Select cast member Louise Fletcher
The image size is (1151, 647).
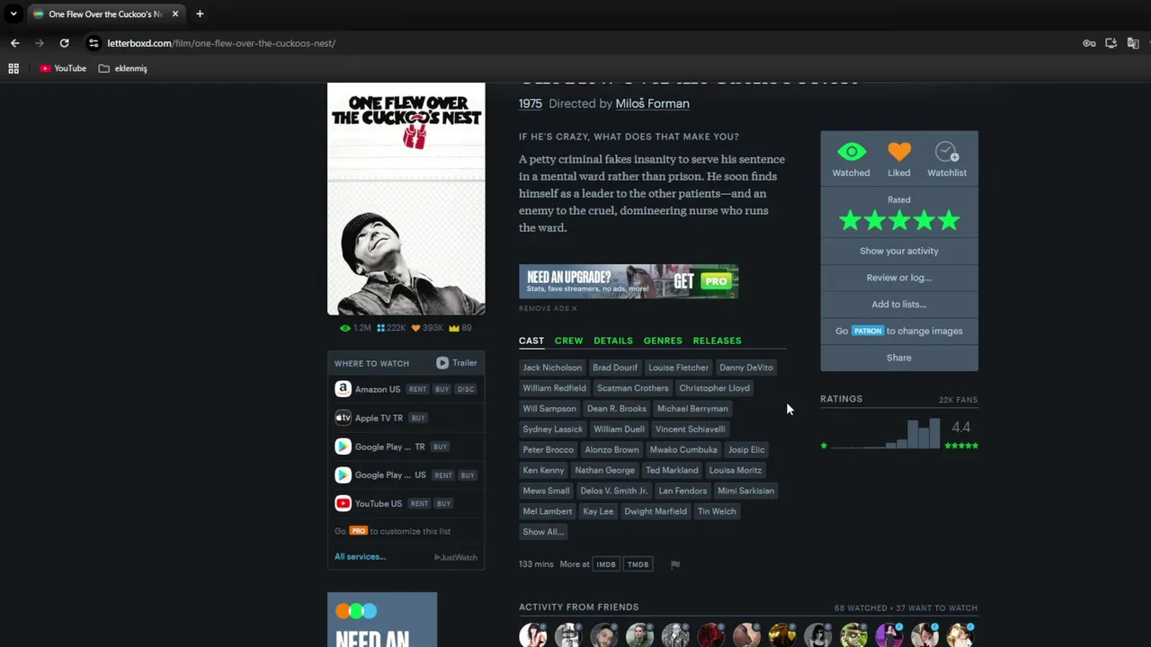(678, 368)
